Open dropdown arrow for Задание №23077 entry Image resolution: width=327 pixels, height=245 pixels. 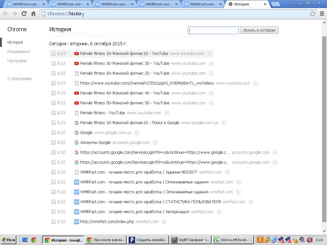click(227, 172)
